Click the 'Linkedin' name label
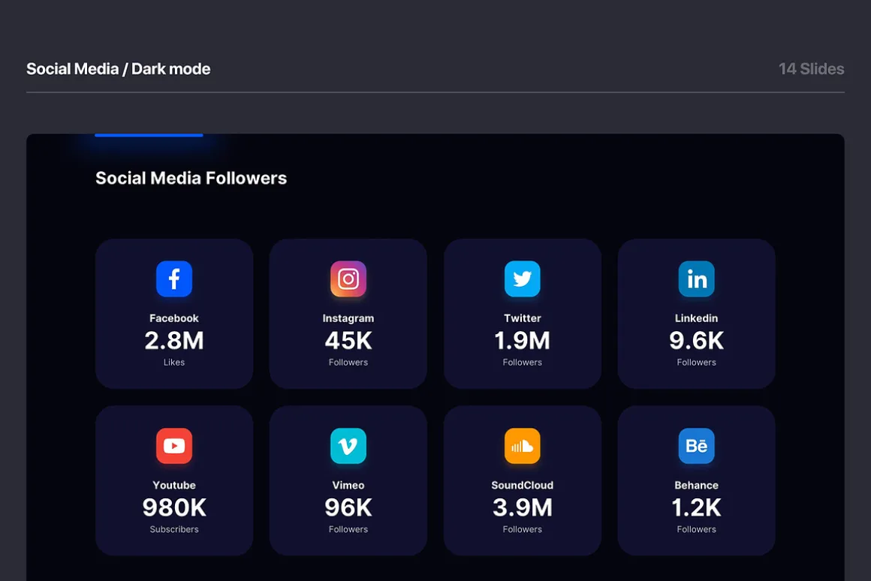The width and height of the screenshot is (871, 581). [697, 318]
